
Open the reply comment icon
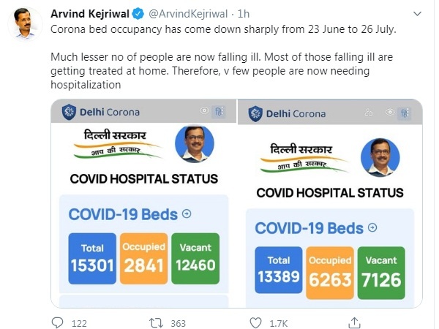pyautogui.click(x=57, y=322)
